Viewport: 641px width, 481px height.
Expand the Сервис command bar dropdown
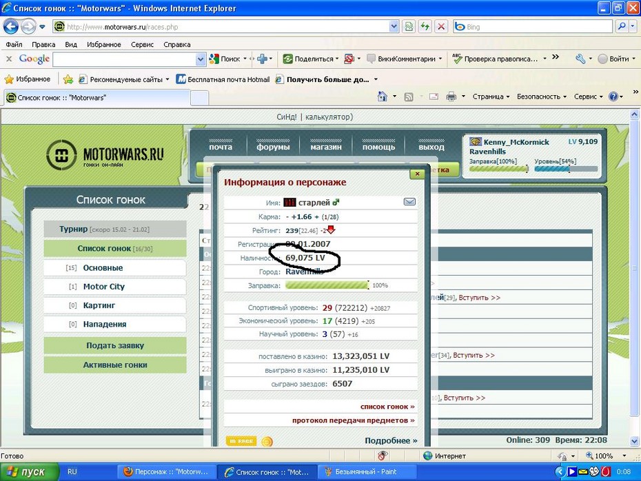coord(588,97)
